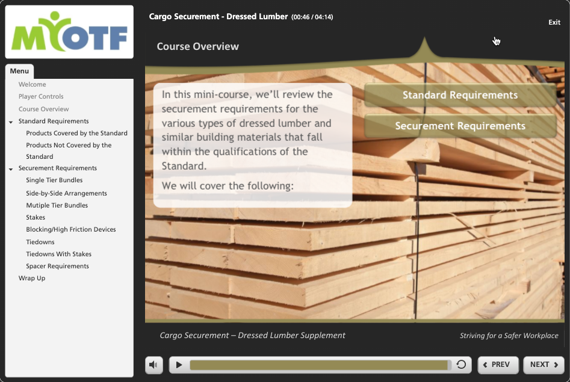Jump to the Wrap Up slide
The image size is (570, 382).
pyautogui.click(x=32, y=278)
